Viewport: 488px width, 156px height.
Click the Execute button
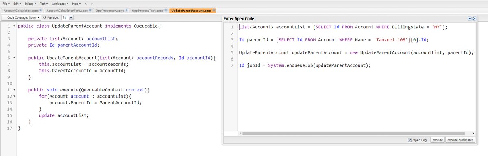[x=438, y=140]
